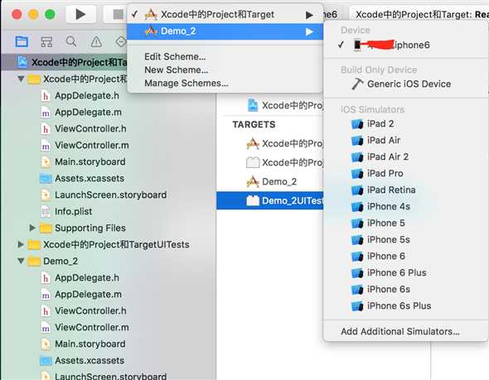Collapse the Demo_2 group in navigator
This screenshot has height=380, width=489.
coord(21,261)
